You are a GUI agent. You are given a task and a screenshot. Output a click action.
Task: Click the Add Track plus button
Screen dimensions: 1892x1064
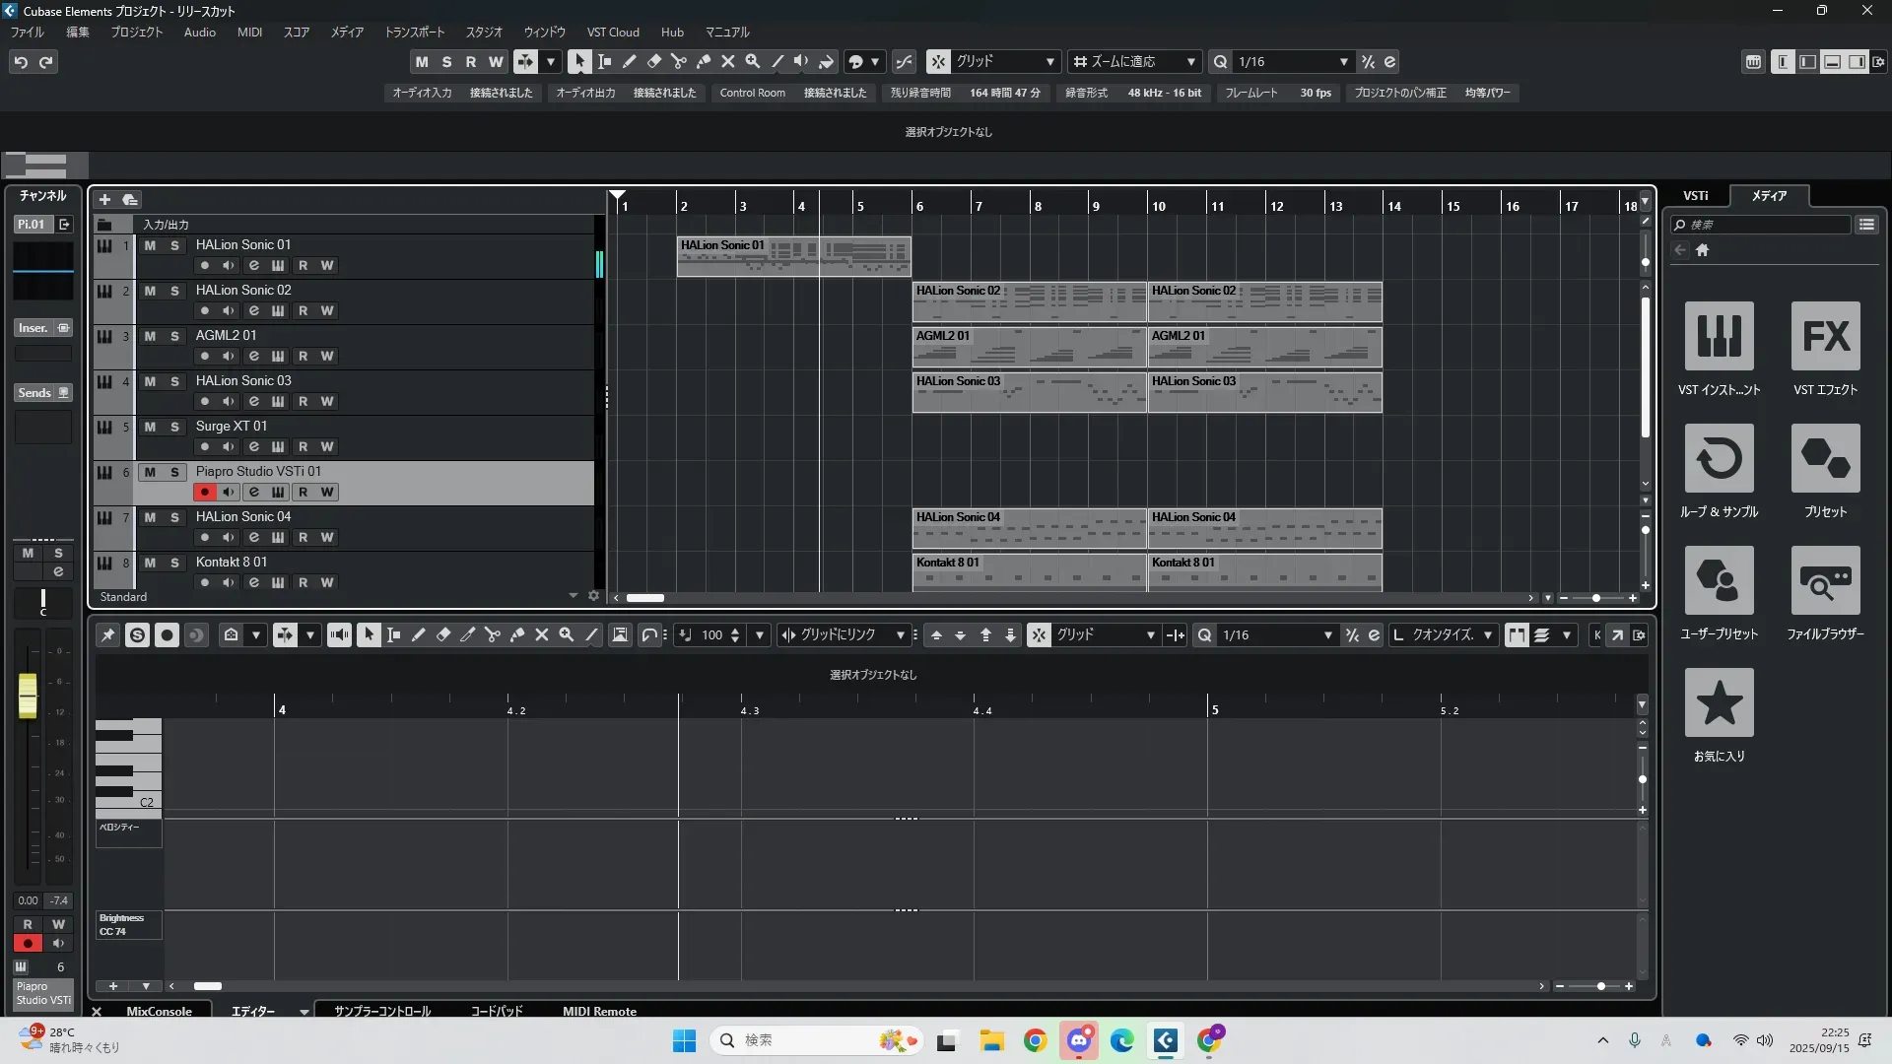[104, 200]
